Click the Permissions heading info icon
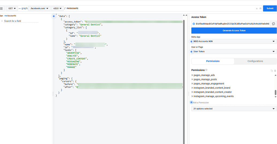 (206, 70)
